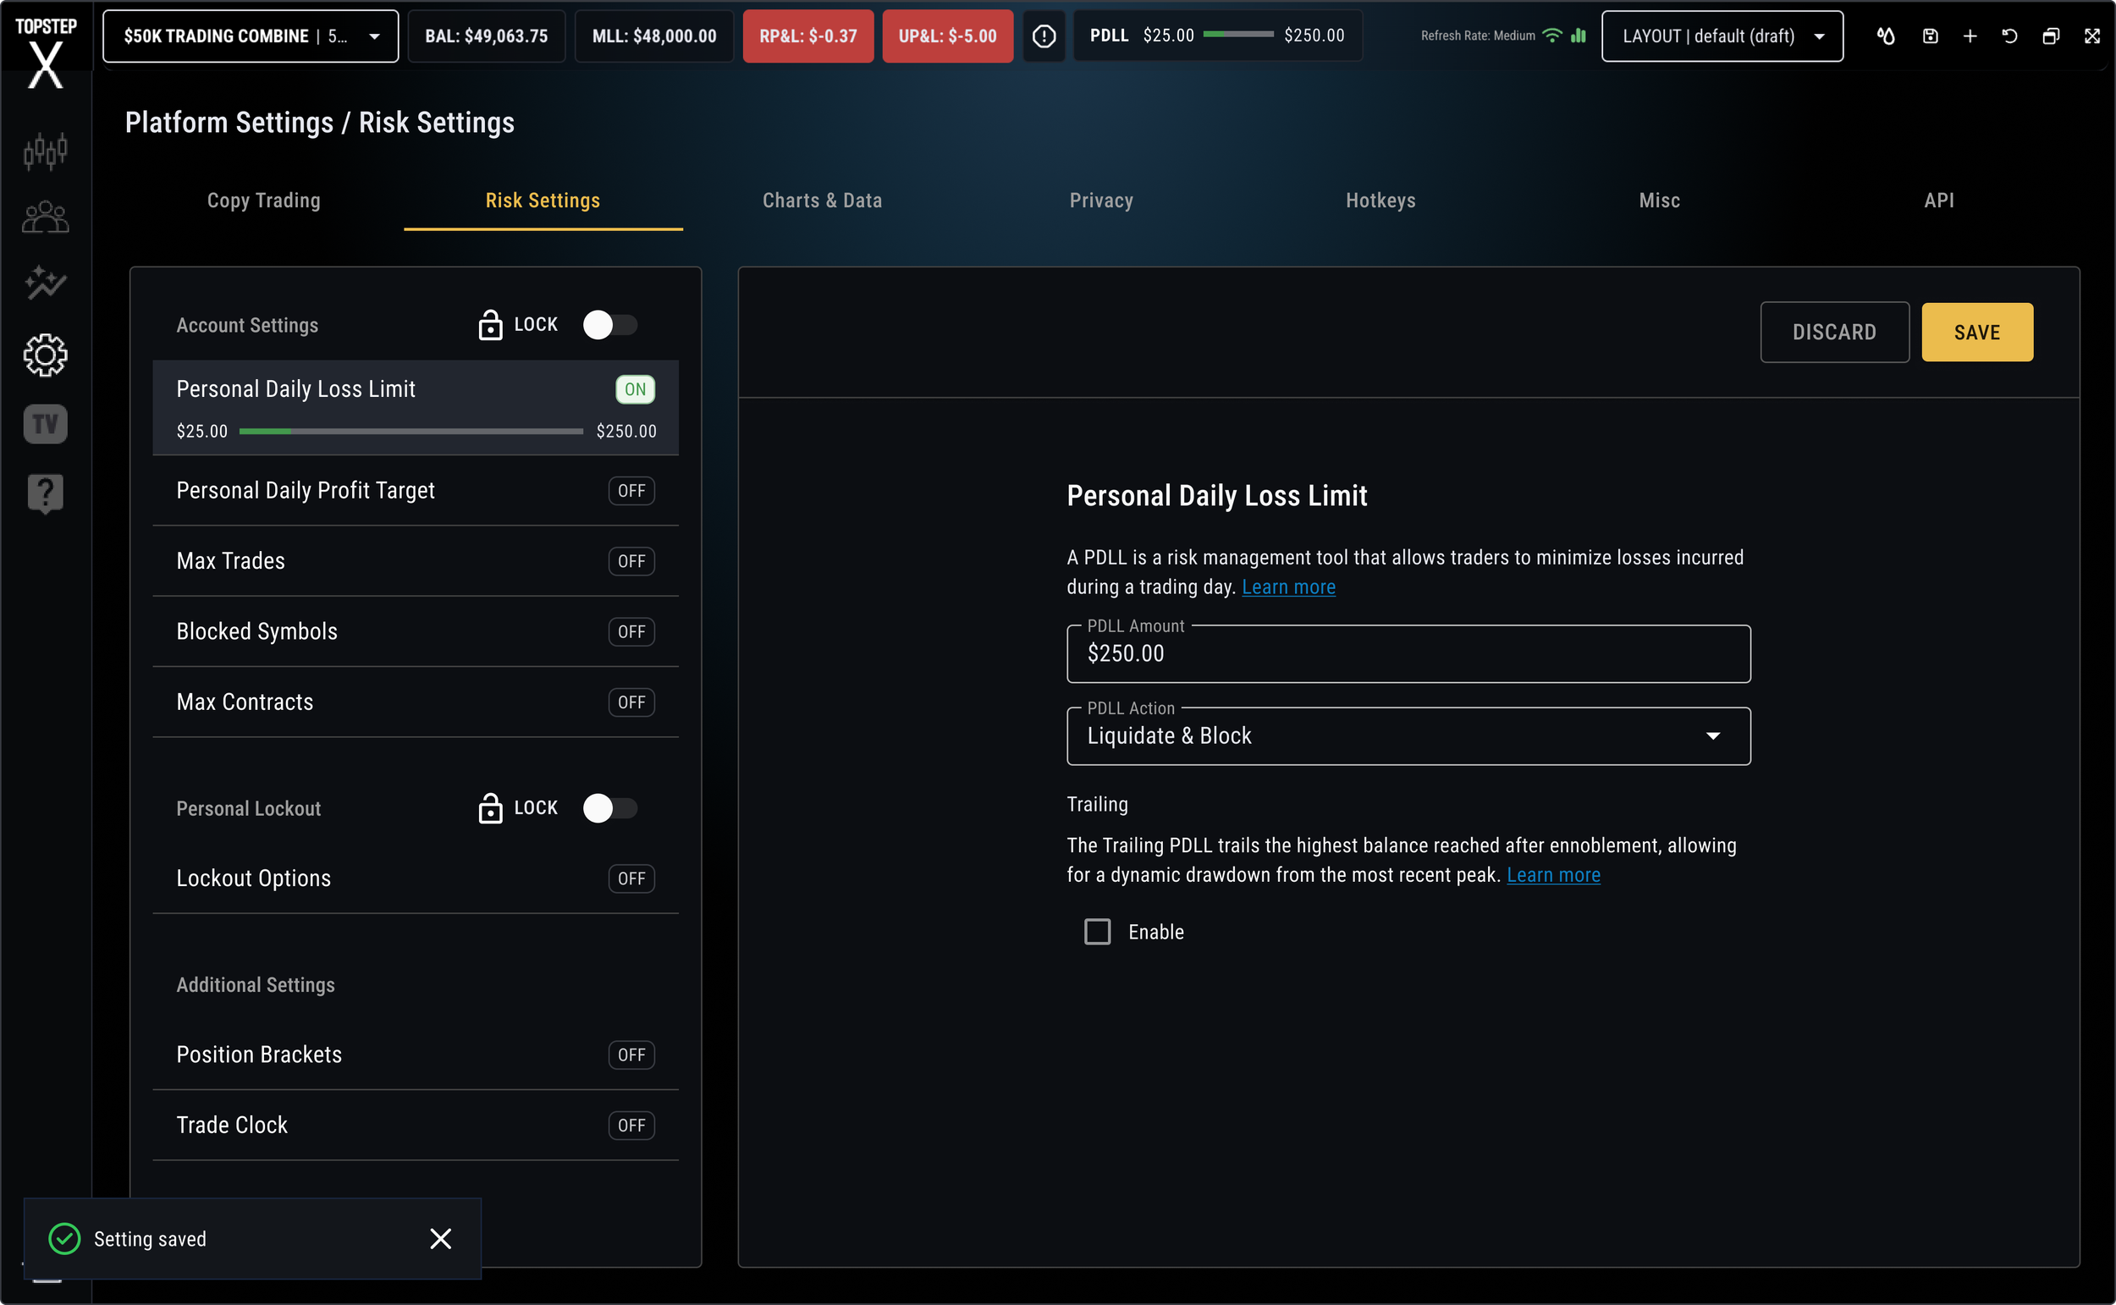Open the settings gear sidebar icon

46,355
